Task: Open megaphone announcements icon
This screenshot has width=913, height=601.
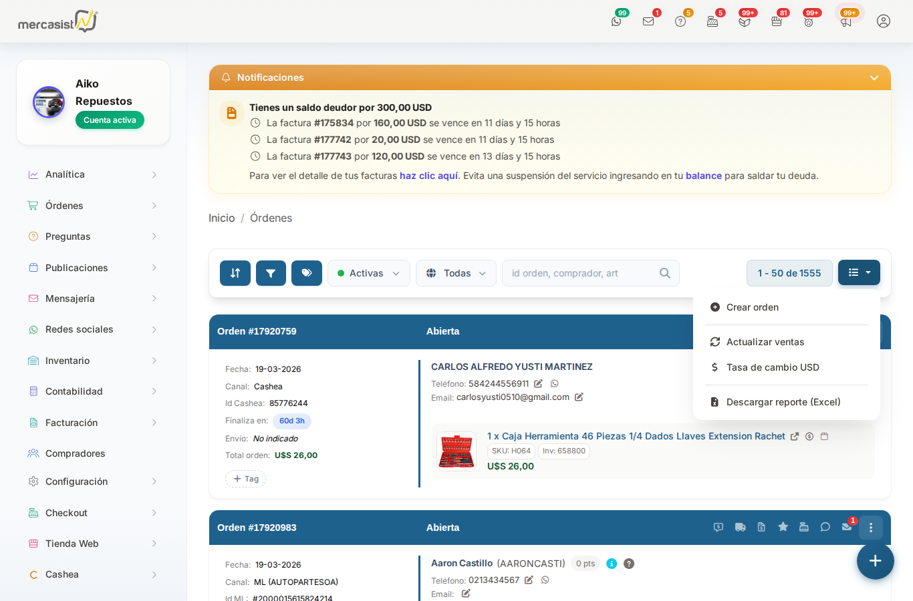Action: 846,21
